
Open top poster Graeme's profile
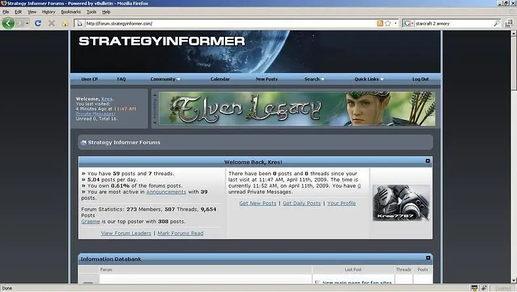pos(91,221)
